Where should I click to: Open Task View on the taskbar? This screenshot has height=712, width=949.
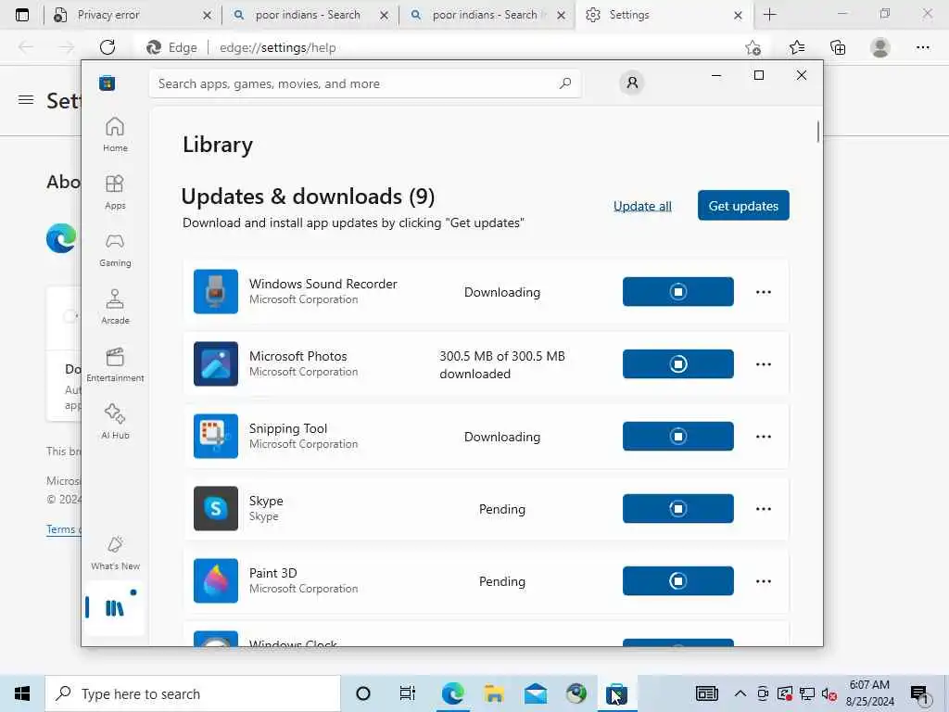click(408, 693)
